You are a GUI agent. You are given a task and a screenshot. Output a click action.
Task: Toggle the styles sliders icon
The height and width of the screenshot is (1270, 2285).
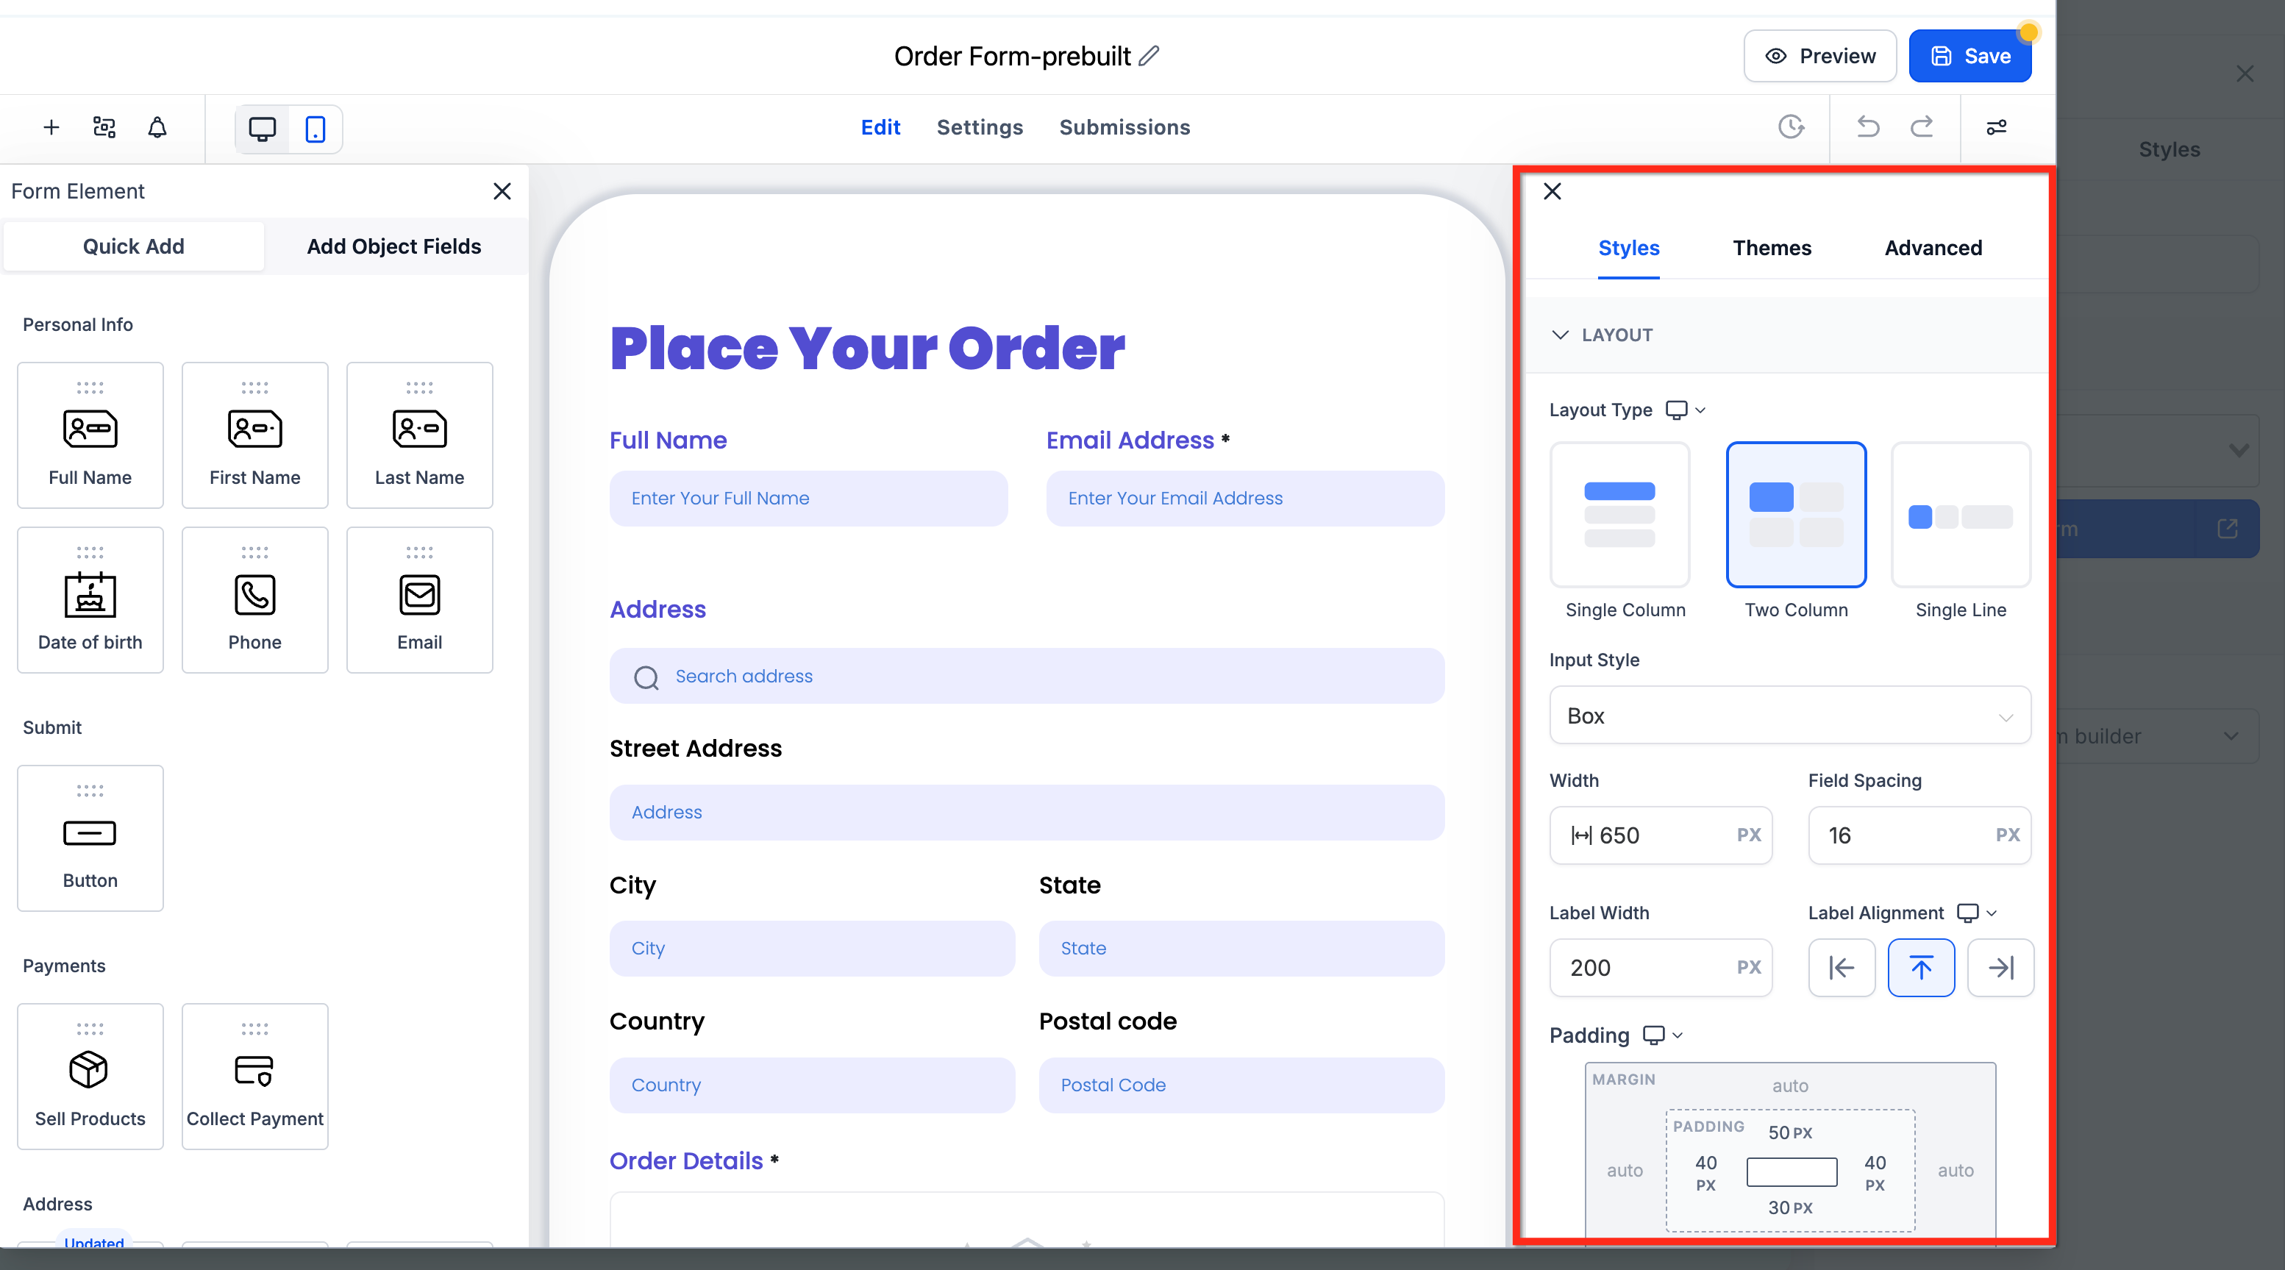[x=1996, y=128]
